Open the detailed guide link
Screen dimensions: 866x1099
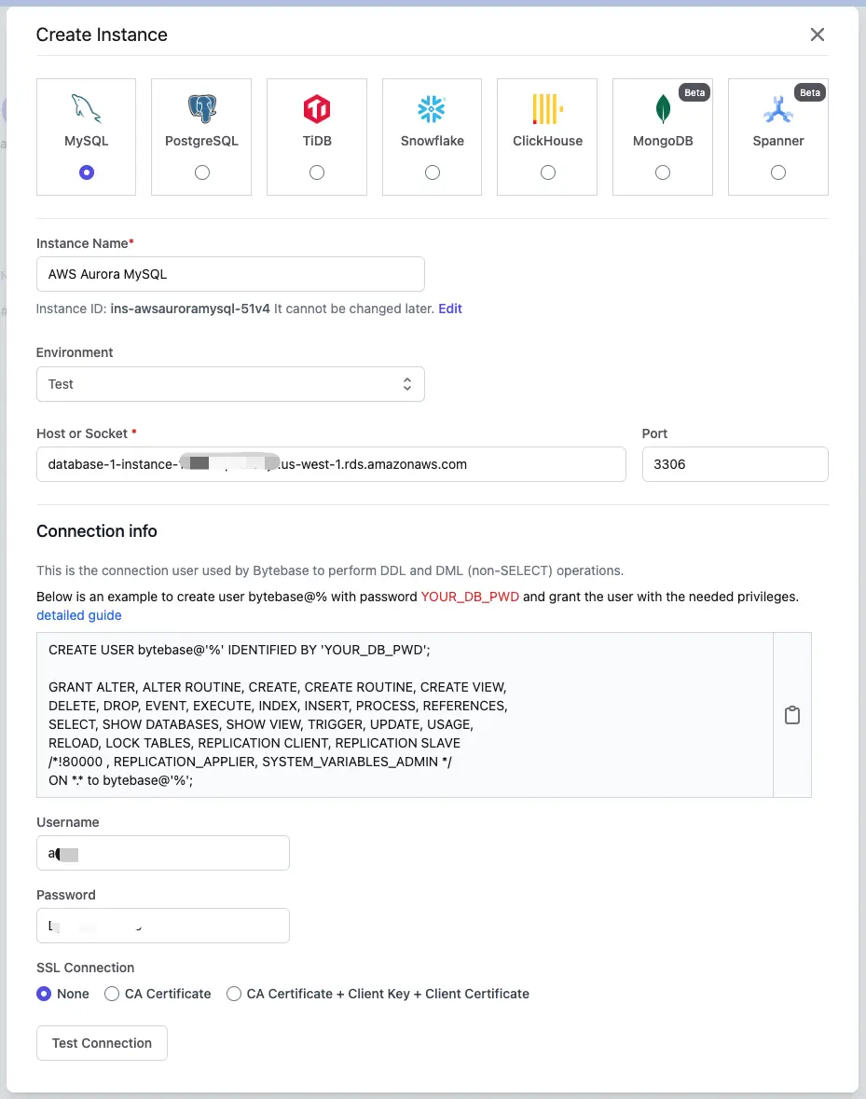point(79,615)
